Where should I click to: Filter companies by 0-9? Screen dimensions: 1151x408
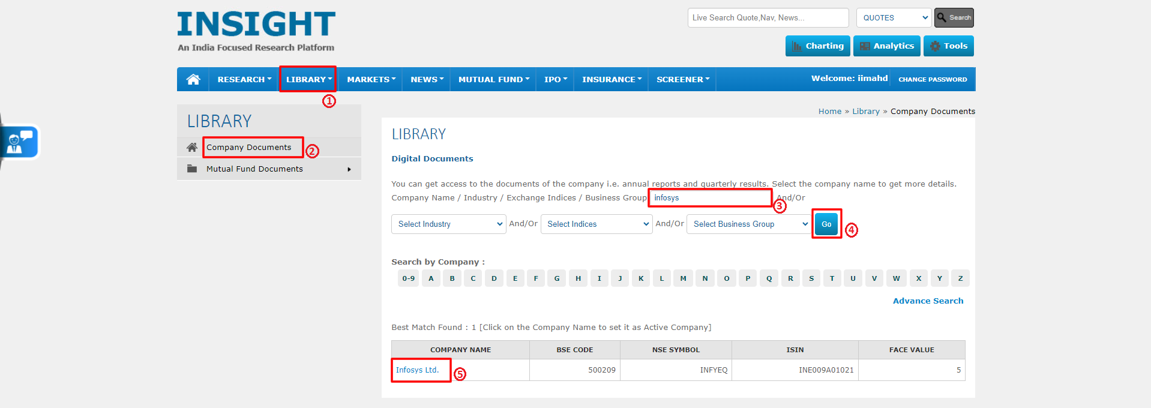click(409, 278)
